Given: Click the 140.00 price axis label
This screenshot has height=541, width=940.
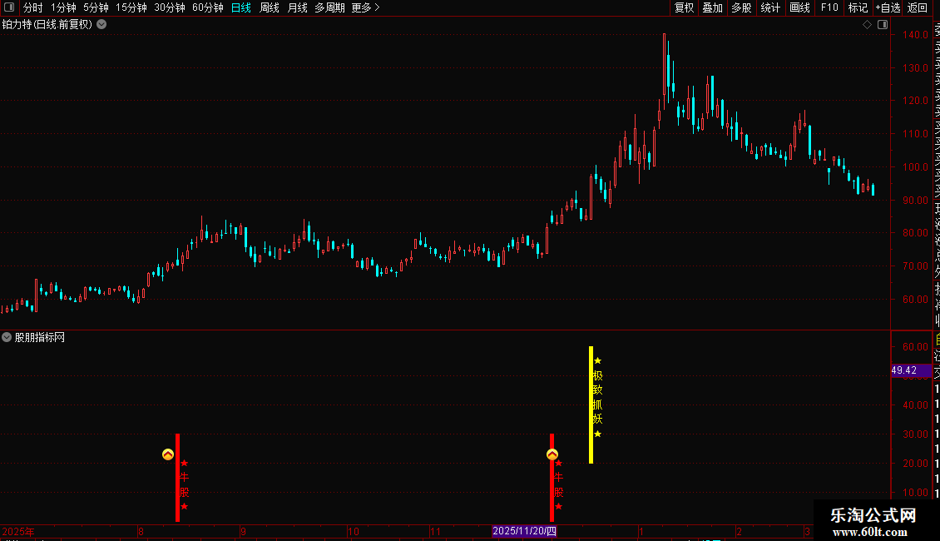Looking at the screenshot, I should (x=915, y=35).
